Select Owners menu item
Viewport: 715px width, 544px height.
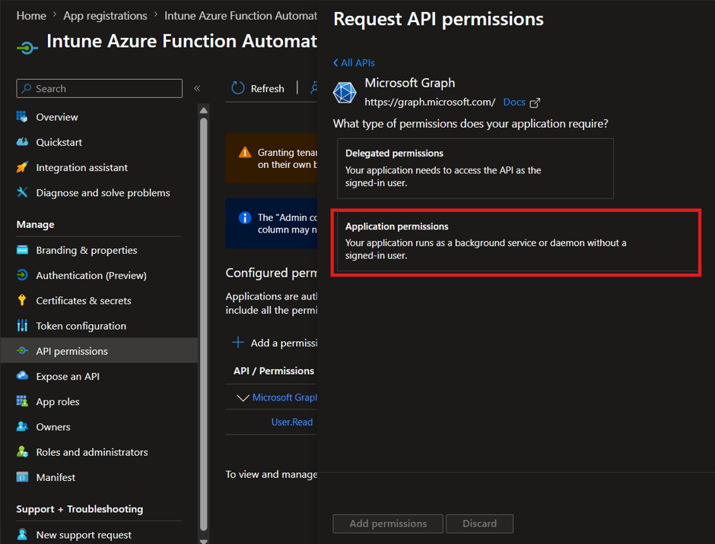coord(100,426)
